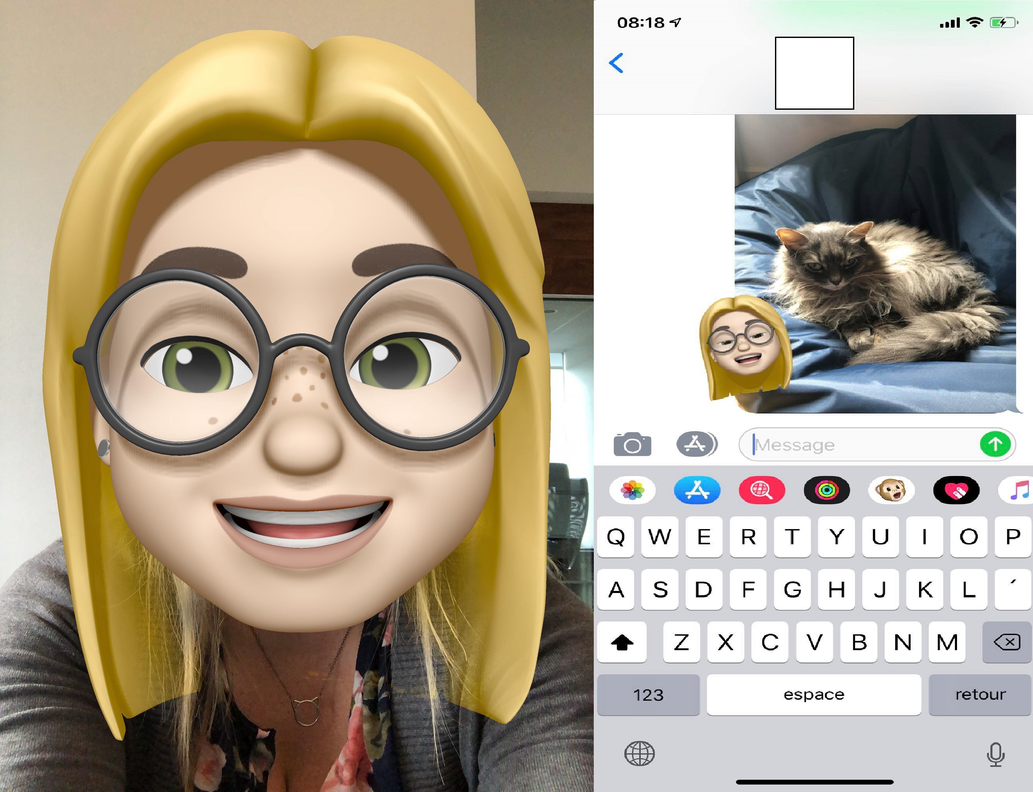Open the Activity rings app

point(827,490)
